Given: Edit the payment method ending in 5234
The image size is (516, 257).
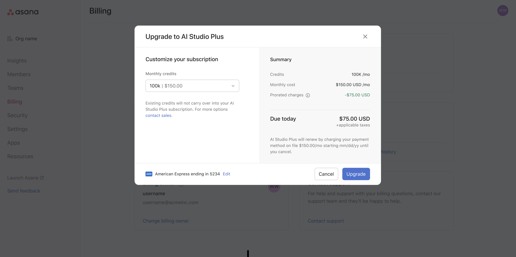Looking at the screenshot, I should point(226,174).
